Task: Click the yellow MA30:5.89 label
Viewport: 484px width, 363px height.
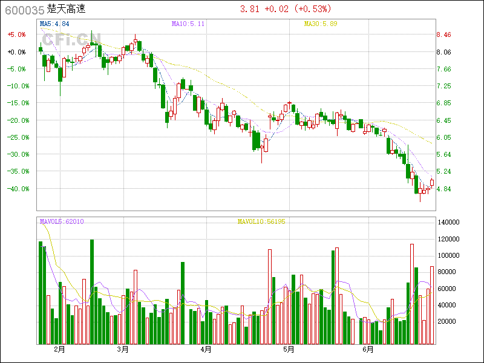Action: (x=320, y=24)
